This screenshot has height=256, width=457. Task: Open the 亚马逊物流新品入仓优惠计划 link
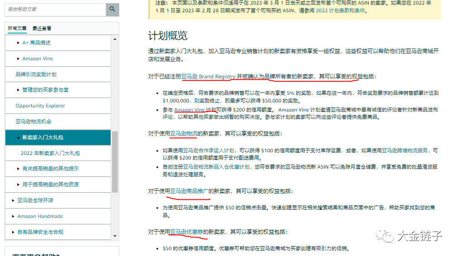(216, 167)
